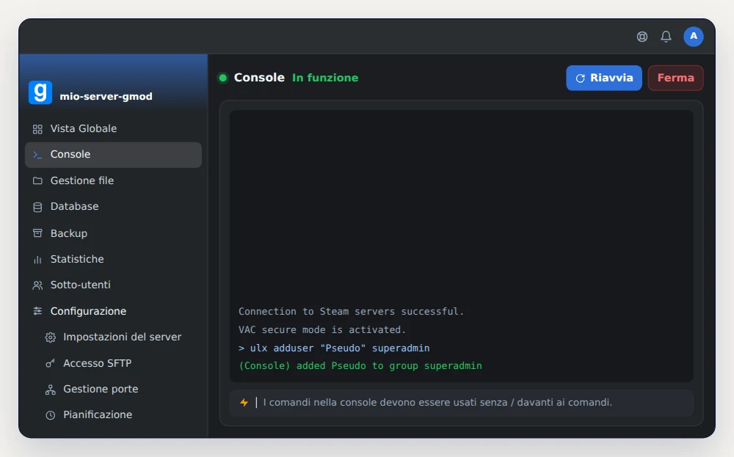The height and width of the screenshot is (457, 734).
Task: Click the Gestione file folder icon
Action: 37,180
